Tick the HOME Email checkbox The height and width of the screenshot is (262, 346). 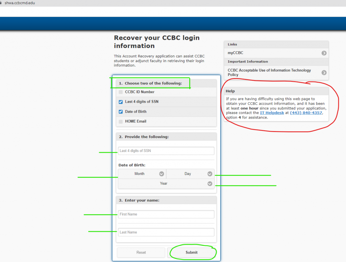(x=121, y=121)
